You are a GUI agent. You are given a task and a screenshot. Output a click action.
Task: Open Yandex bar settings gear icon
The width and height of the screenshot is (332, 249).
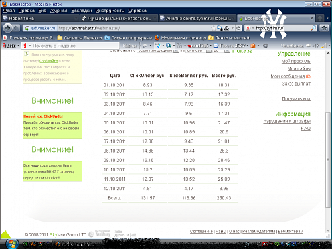266,46
